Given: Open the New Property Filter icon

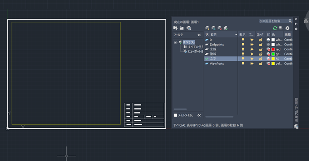Looking at the screenshot, I should [175, 28].
